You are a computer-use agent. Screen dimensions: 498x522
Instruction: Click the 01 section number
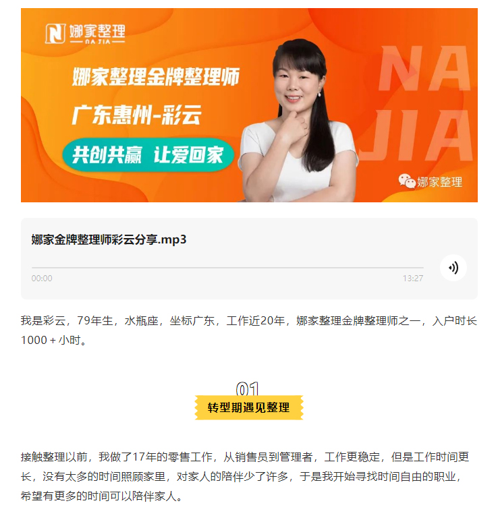(248, 388)
